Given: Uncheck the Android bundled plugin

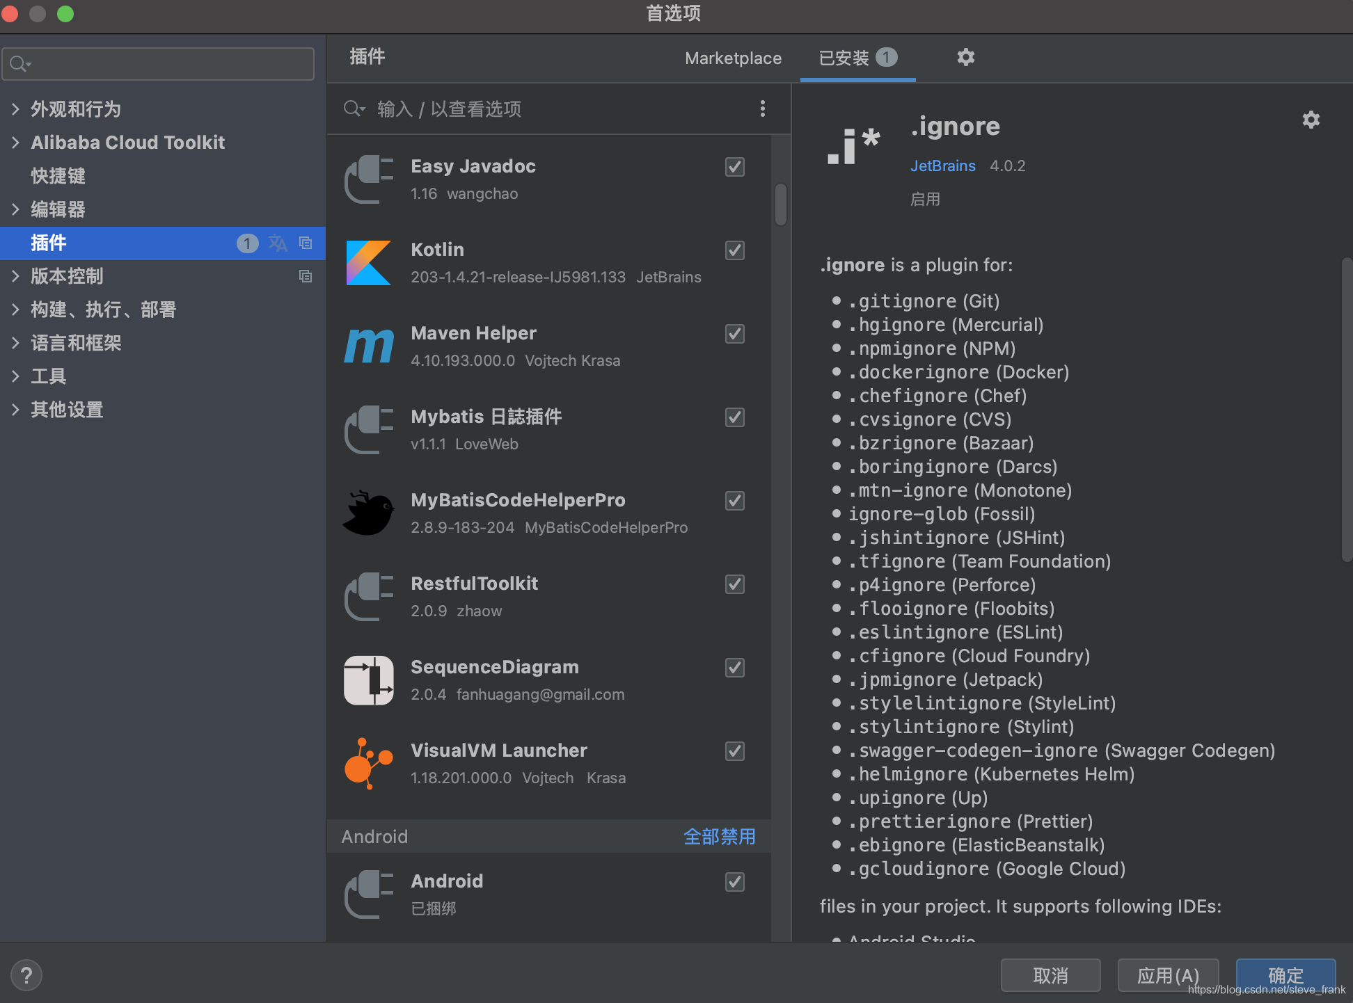Looking at the screenshot, I should click(735, 882).
